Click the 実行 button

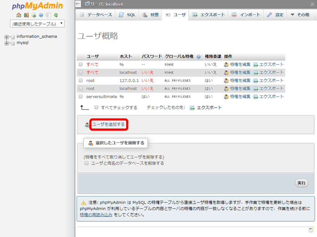point(302,183)
